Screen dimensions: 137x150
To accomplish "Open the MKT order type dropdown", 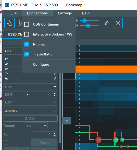I will 17,95.
